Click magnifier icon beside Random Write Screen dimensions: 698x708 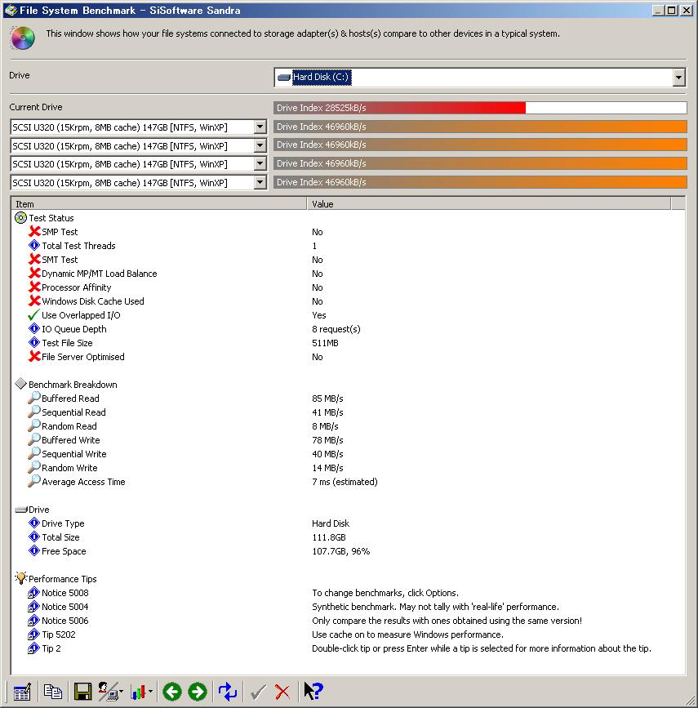[x=33, y=467]
